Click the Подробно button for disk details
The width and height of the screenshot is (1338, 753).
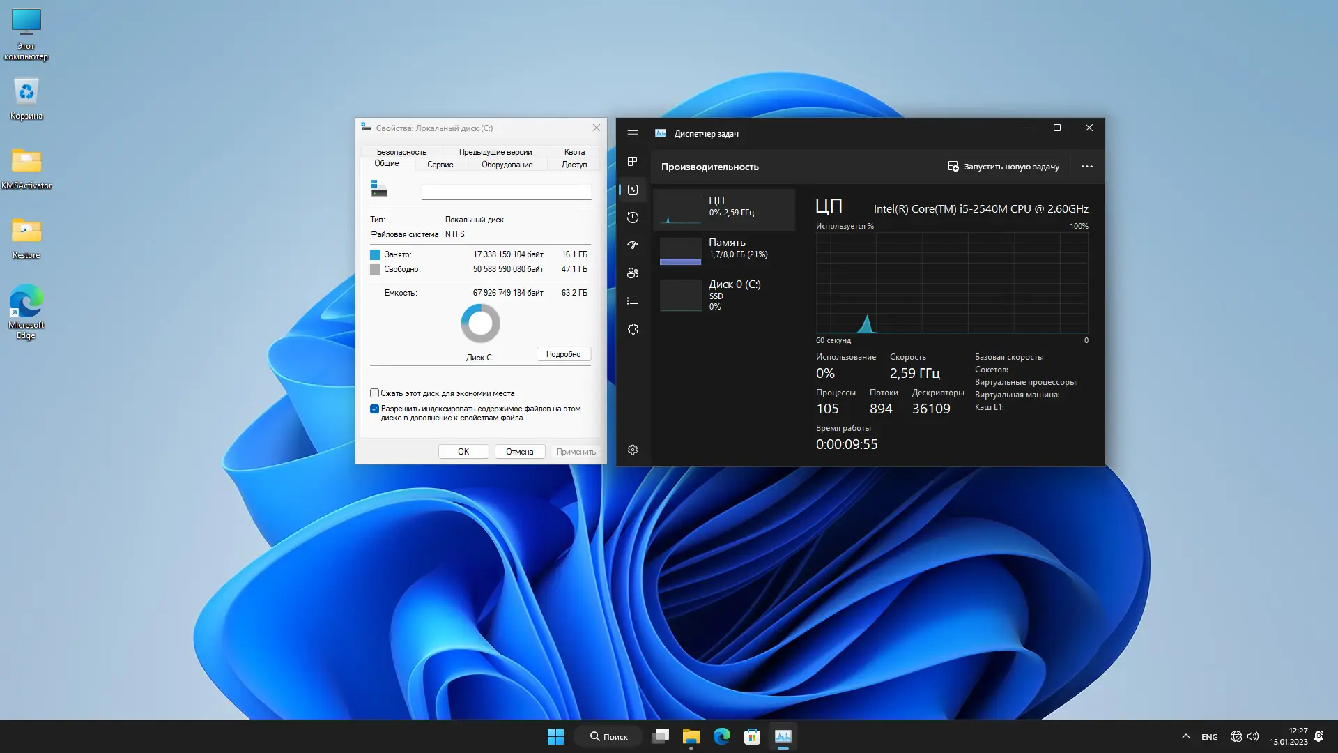tap(563, 353)
